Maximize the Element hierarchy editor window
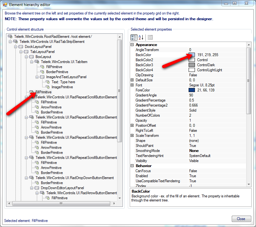 pos(235,3)
